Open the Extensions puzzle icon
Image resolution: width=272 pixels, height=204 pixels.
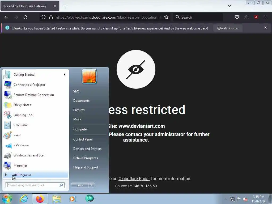[x=246, y=17]
